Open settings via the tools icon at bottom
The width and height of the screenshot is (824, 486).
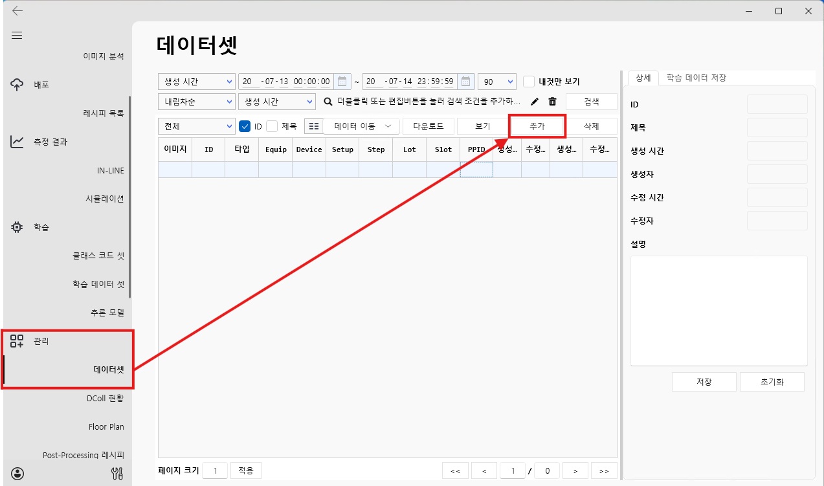pyautogui.click(x=117, y=473)
